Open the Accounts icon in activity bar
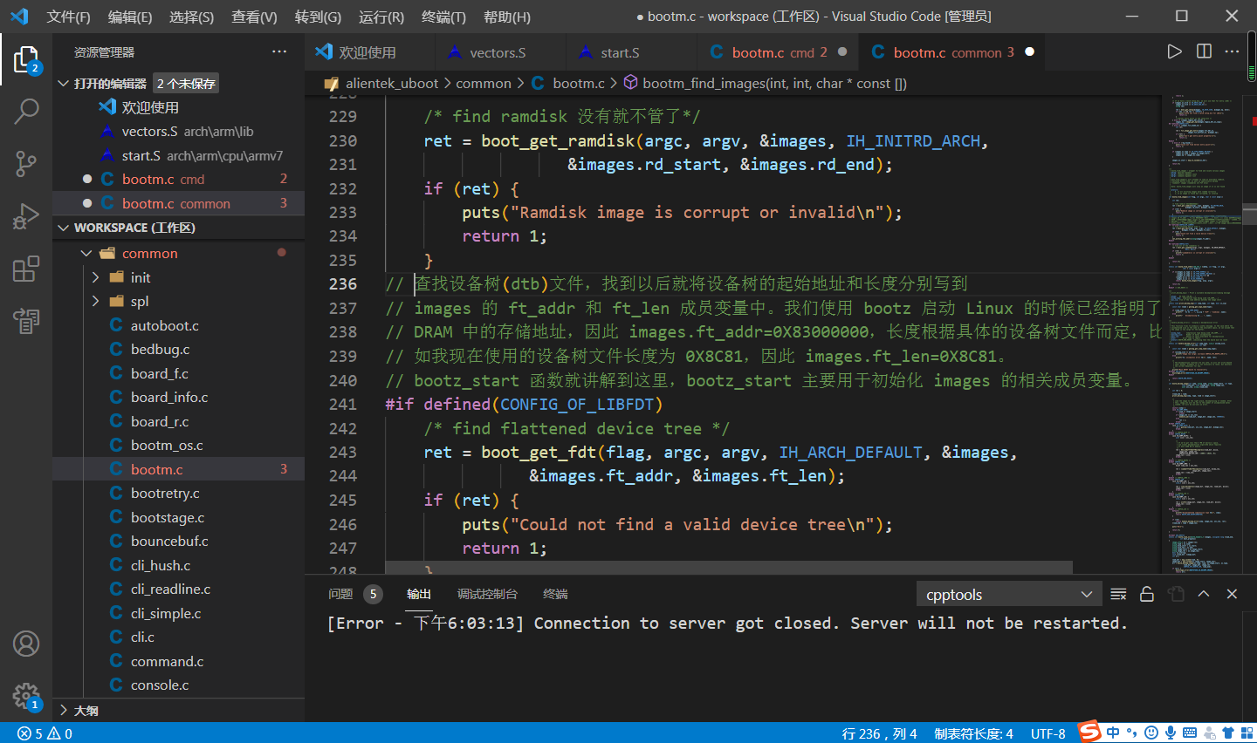Screen dimensions: 1257x743 coord(26,644)
